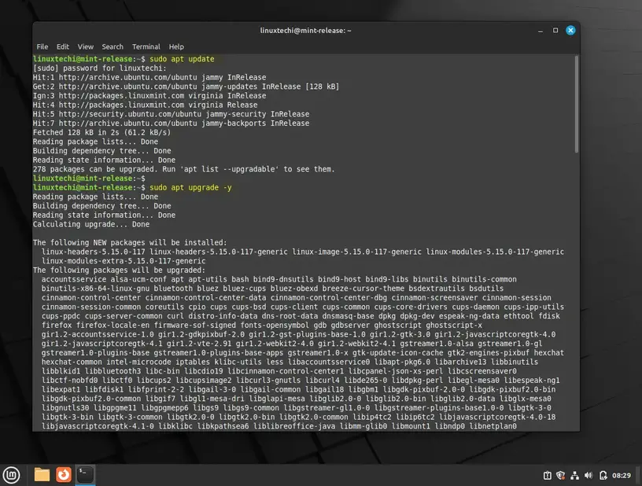Screen dimensions: 642x486
Task: Click the 'intel-microcode' package name
Action: (x=138, y=362)
